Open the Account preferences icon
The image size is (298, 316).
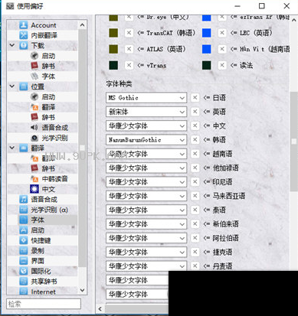(x=24, y=25)
